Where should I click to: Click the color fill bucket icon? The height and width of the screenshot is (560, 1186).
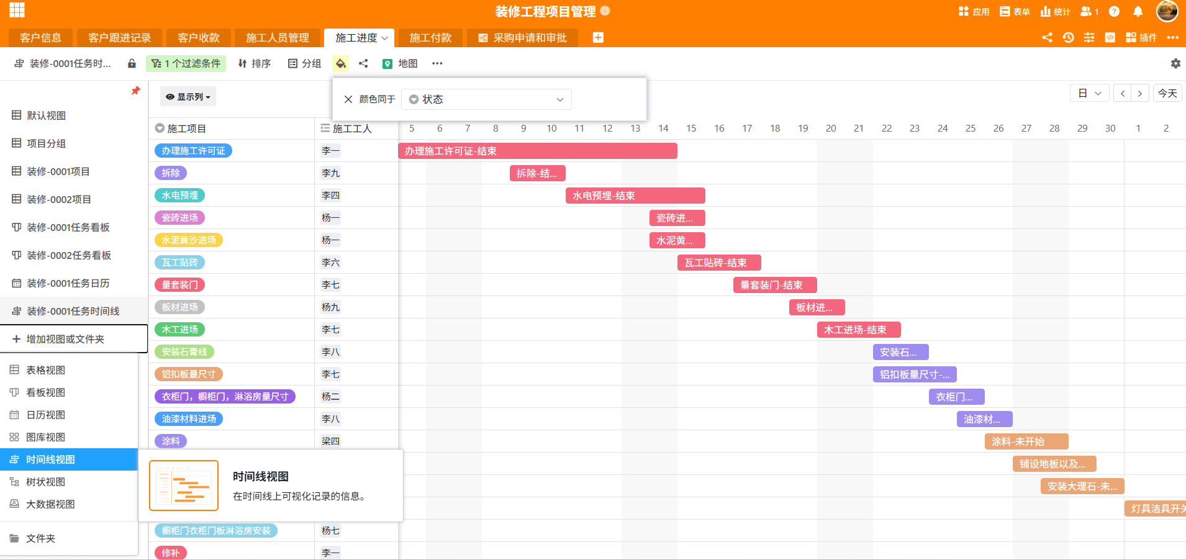[x=340, y=63]
